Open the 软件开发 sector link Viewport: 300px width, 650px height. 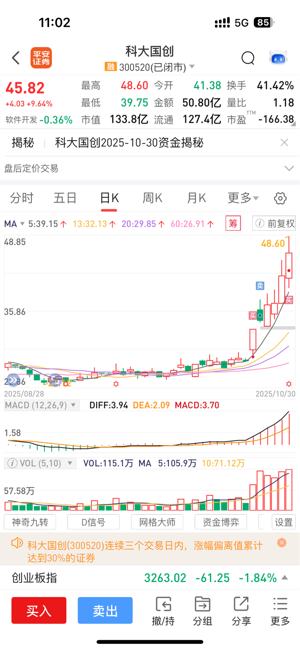39,120
